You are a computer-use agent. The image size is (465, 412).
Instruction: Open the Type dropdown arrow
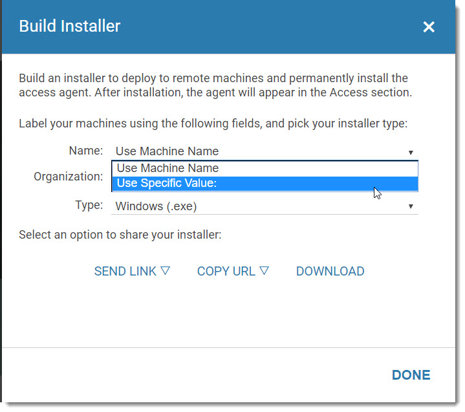410,206
